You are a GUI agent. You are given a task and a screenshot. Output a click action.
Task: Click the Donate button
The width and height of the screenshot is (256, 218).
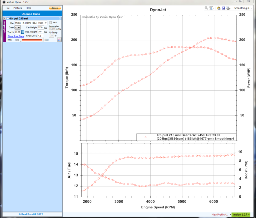tap(55, 8)
